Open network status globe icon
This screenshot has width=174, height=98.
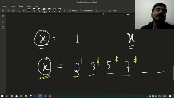tap(153, 96)
